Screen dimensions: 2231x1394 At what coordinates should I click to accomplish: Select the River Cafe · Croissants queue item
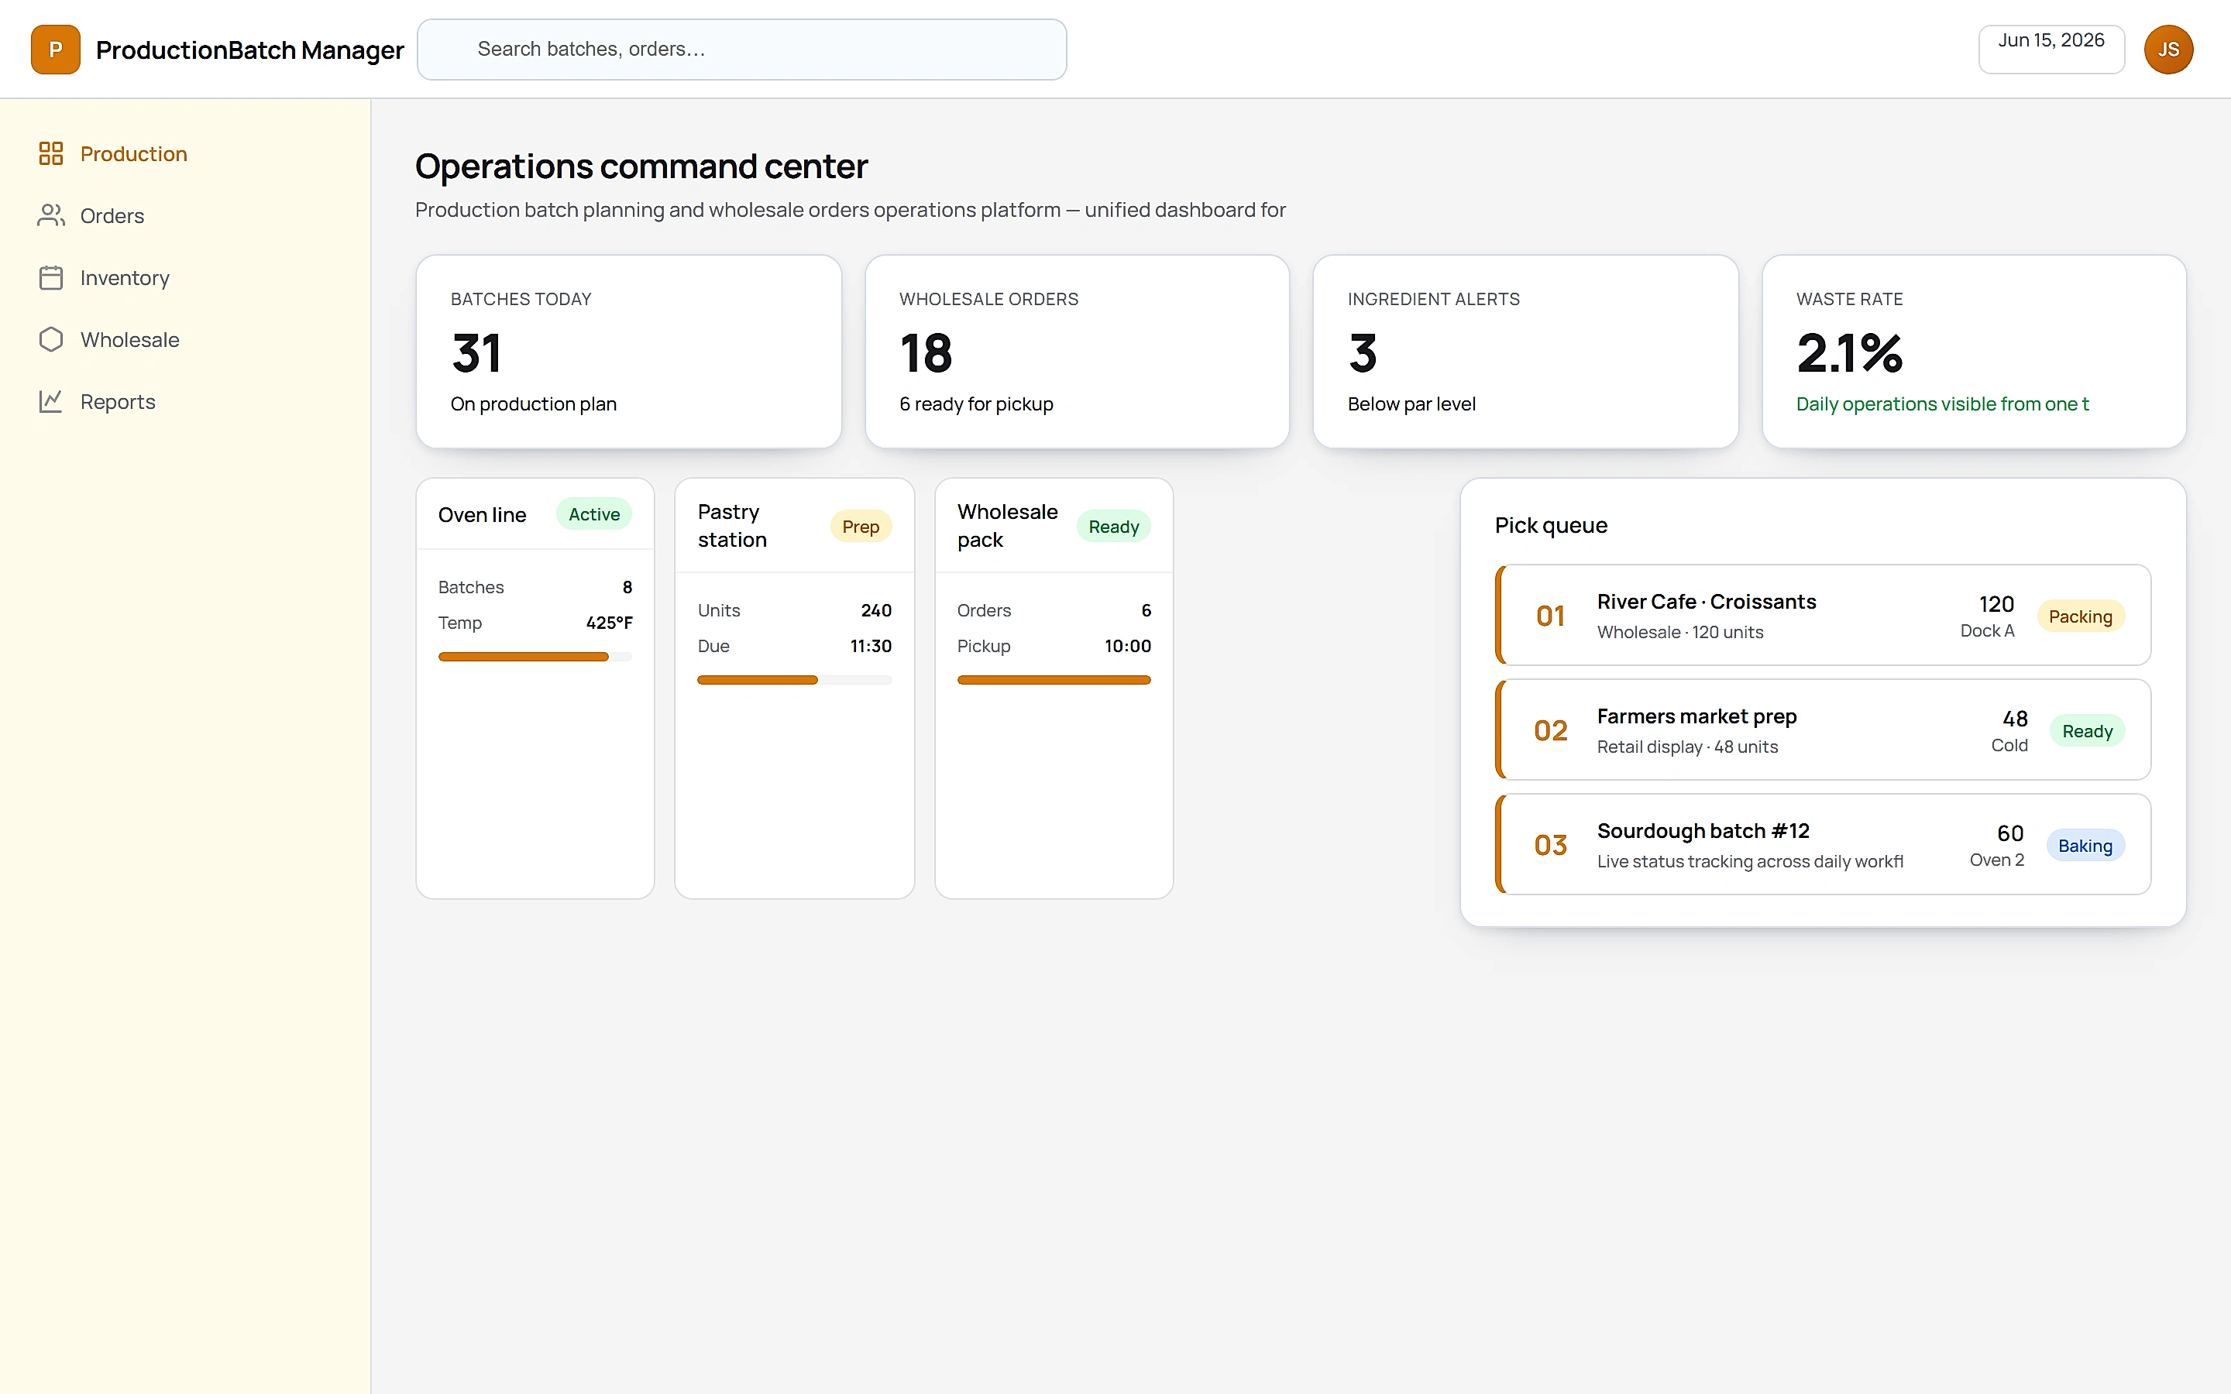coord(1823,615)
